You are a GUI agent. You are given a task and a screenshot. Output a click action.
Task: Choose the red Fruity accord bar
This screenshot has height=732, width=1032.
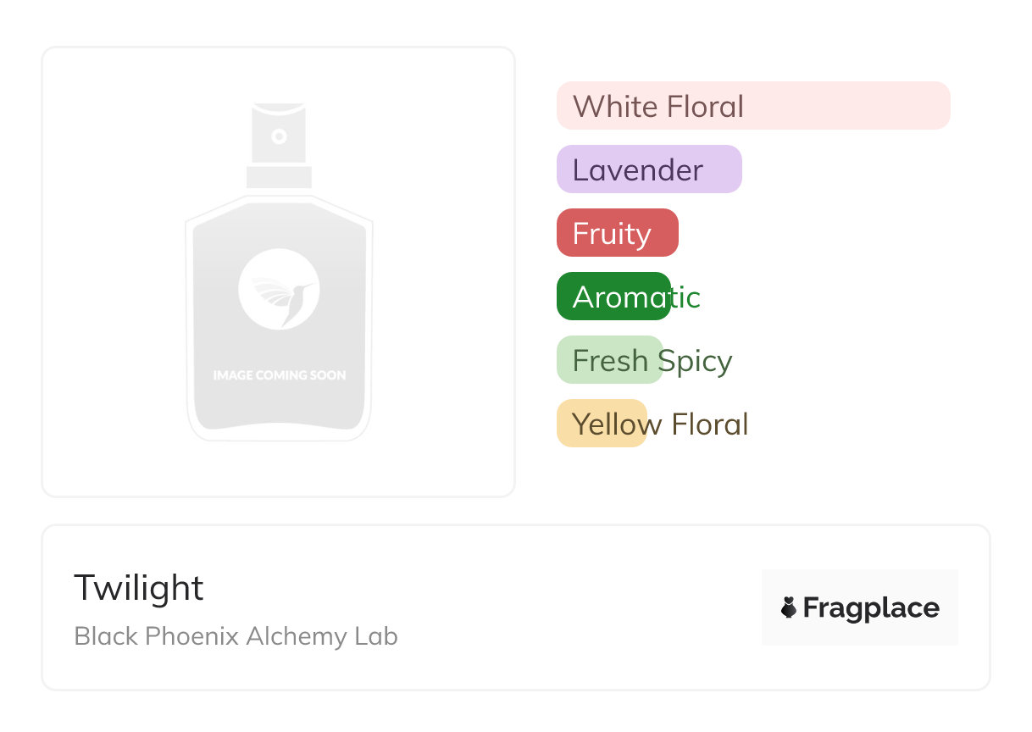tap(617, 233)
